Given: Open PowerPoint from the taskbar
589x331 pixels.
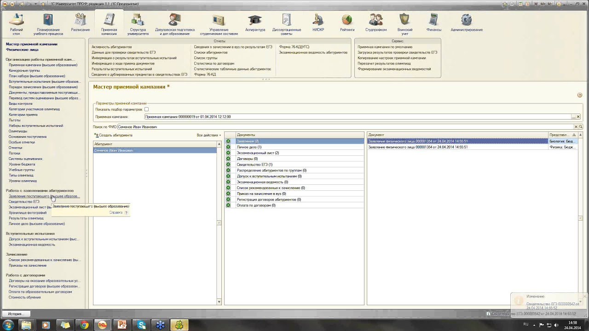Looking at the screenshot, I should (x=122, y=325).
